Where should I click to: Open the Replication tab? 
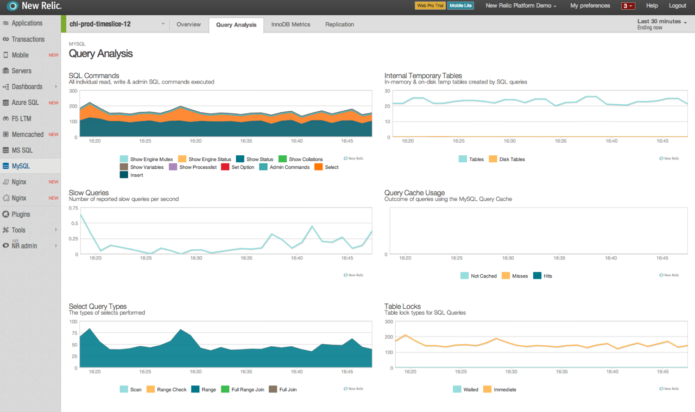coord(339,24)
